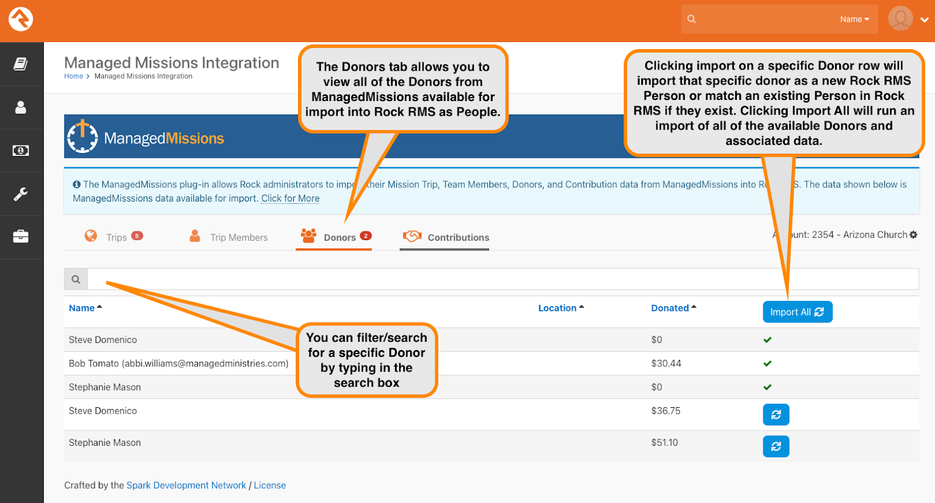The width and height of the screenshot is (935, 503).
Task: Click the $51.10 donated amount
Action: pyautogui.click(x=665, y=442)
